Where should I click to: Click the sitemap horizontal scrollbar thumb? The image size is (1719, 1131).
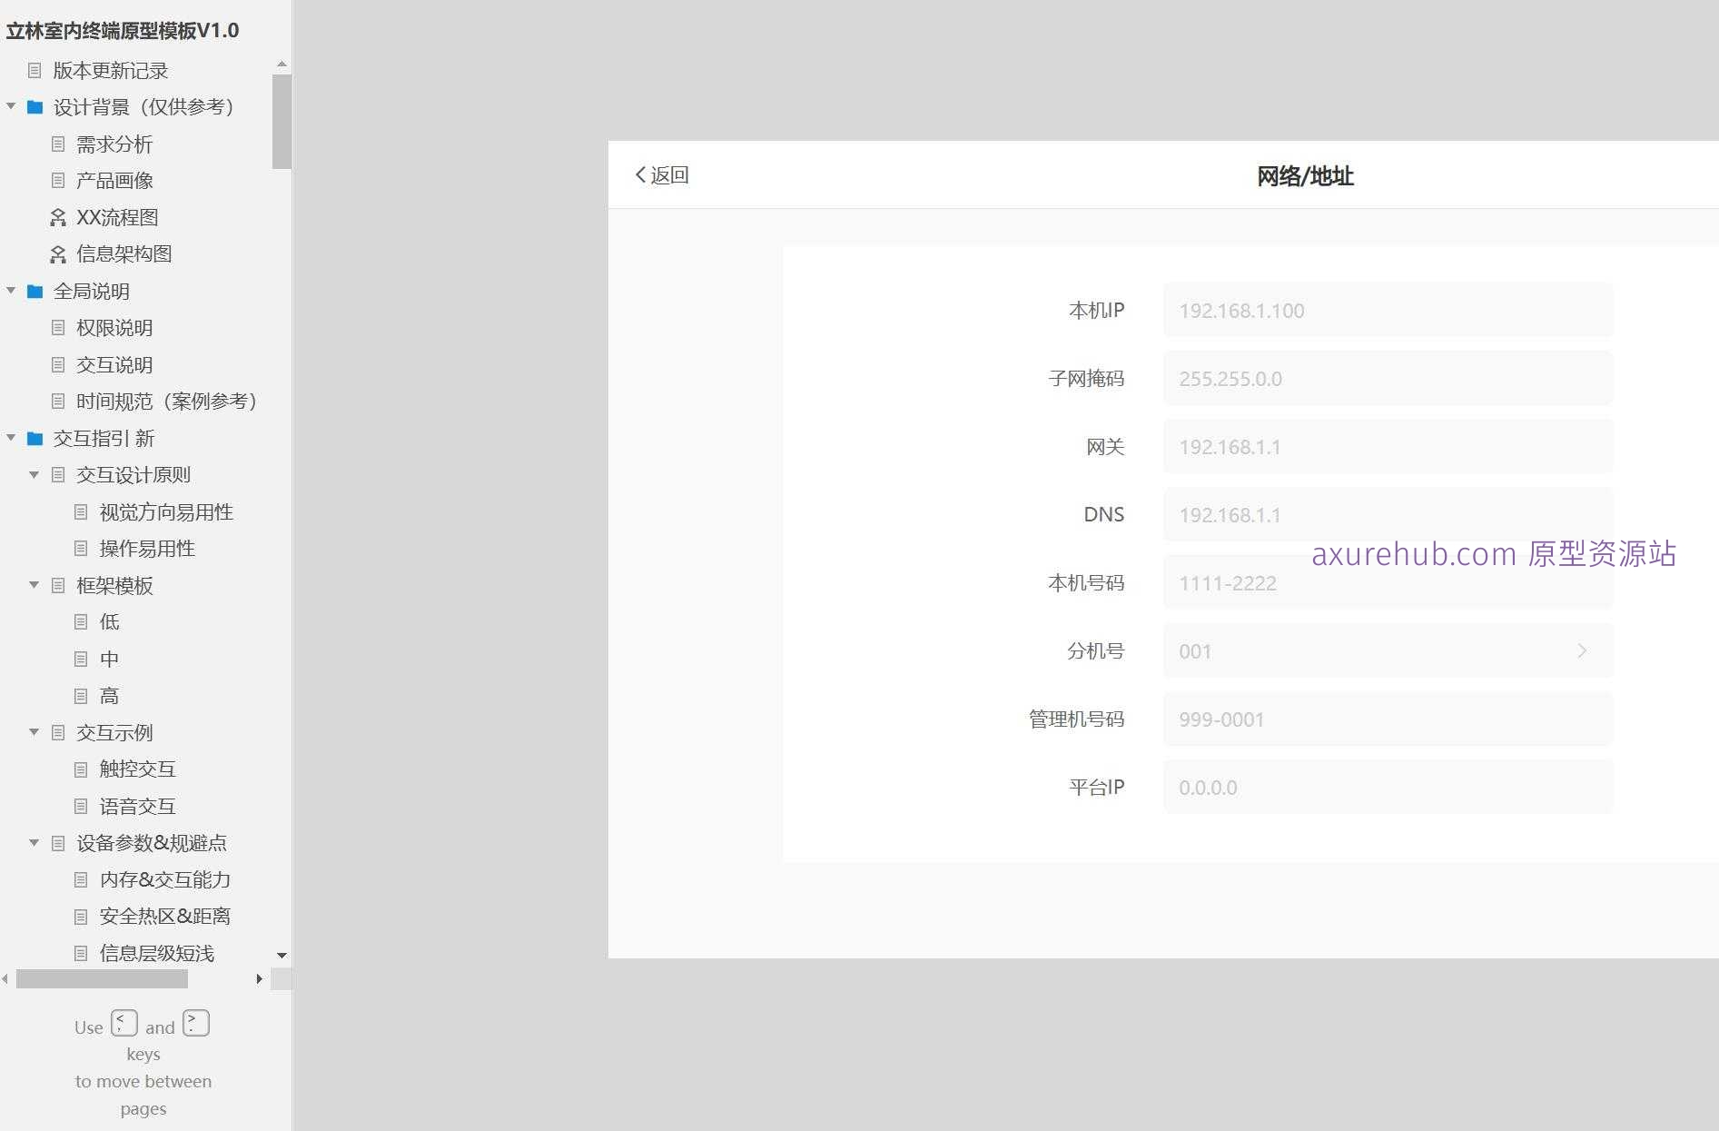(x=102, y=978)
